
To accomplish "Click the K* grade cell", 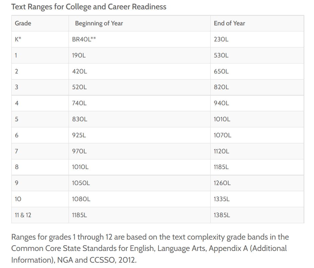I will point(18,39).
